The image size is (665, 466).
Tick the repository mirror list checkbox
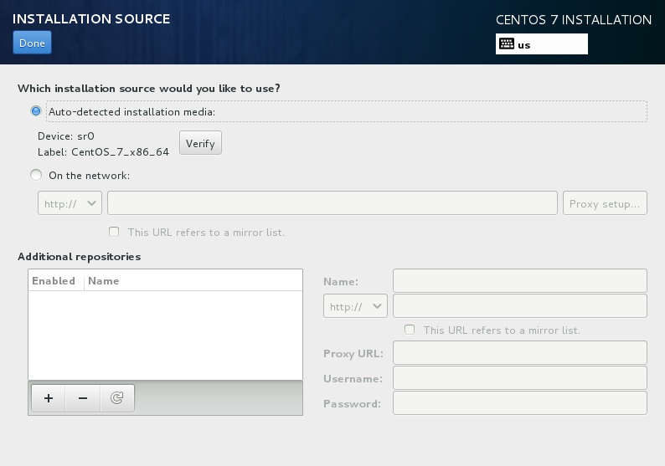click(x=410, y=330)
